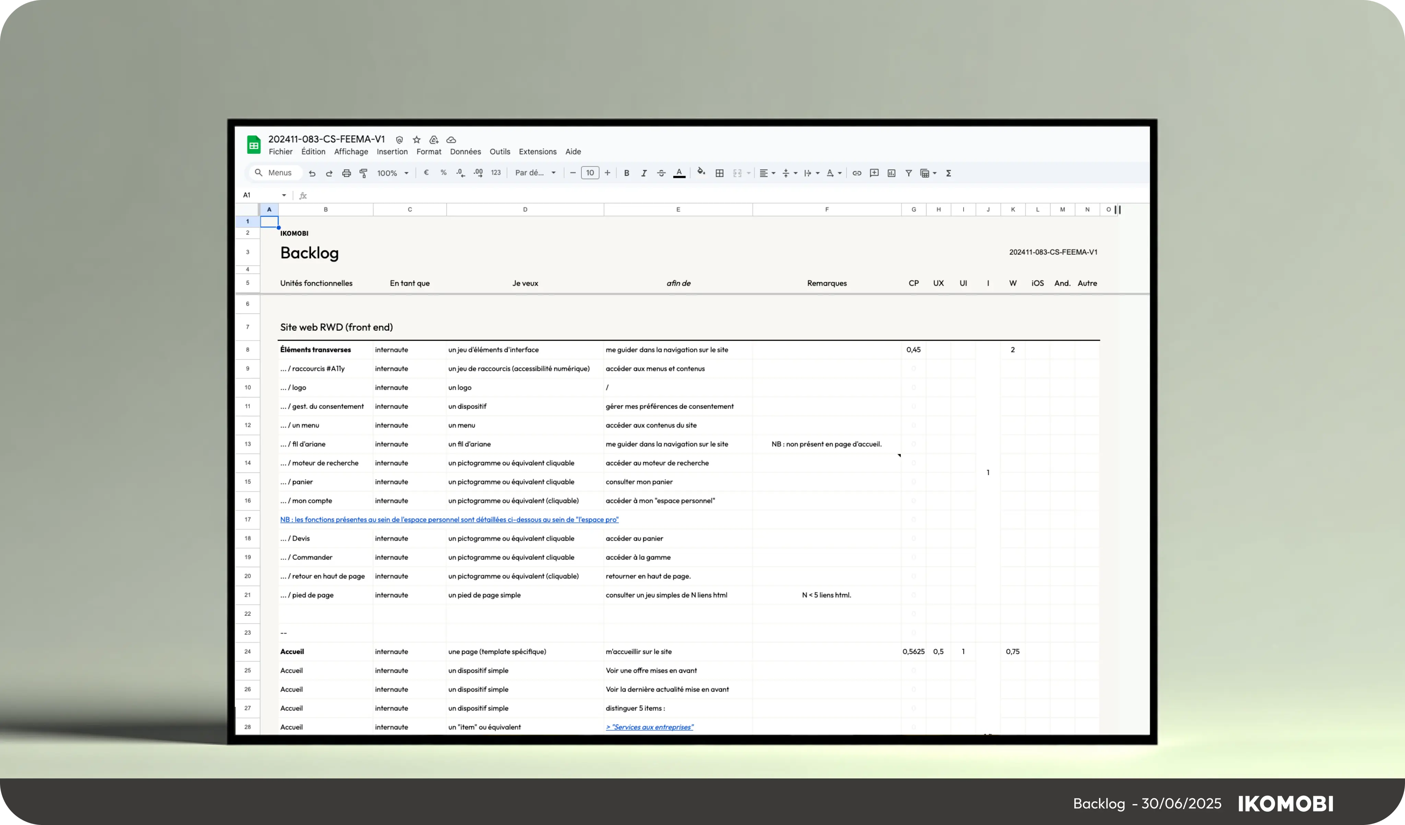The height and width of the screenshot is (825, 1405).
Task: Toggle italic formatting
Action: coord(644,173)
